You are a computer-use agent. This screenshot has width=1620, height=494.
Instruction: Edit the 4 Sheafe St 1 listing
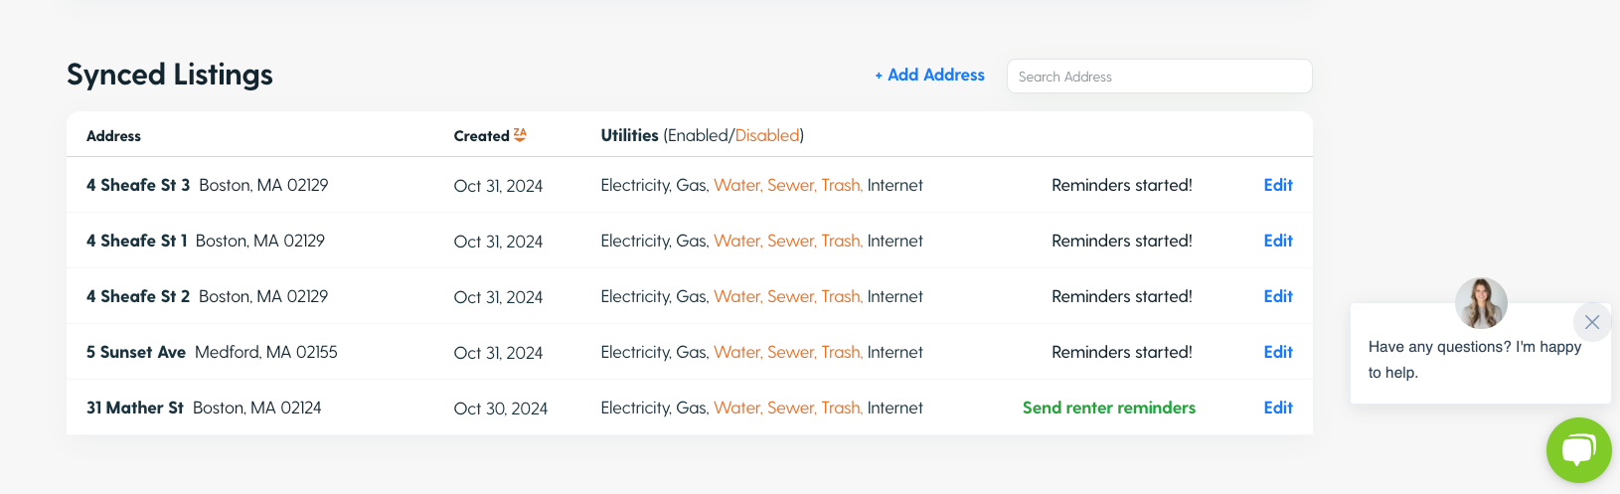[1277, 241]
